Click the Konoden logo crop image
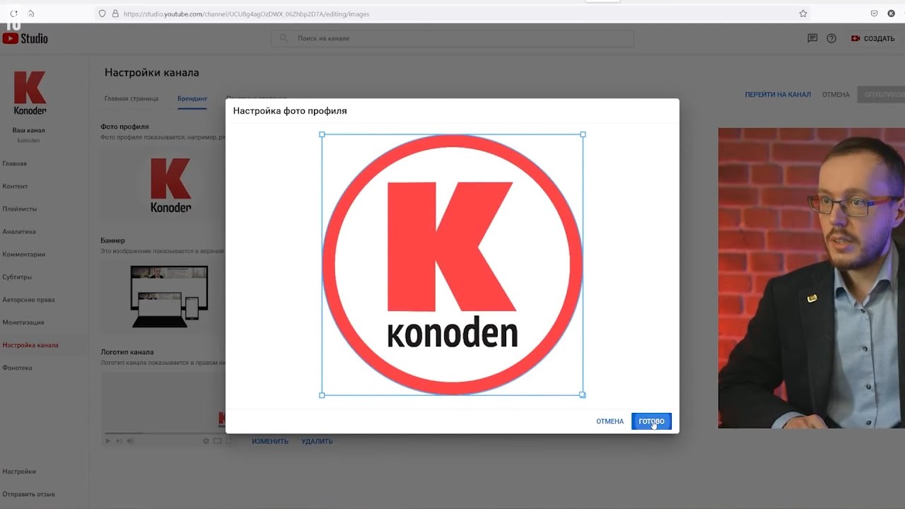The width and height of the screenshot is (905, 509). (452, 264)
